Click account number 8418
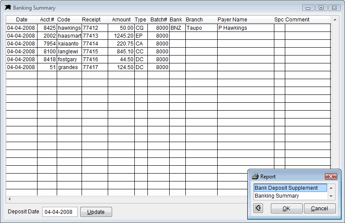The image size is (345, 223). click(47, 59)
